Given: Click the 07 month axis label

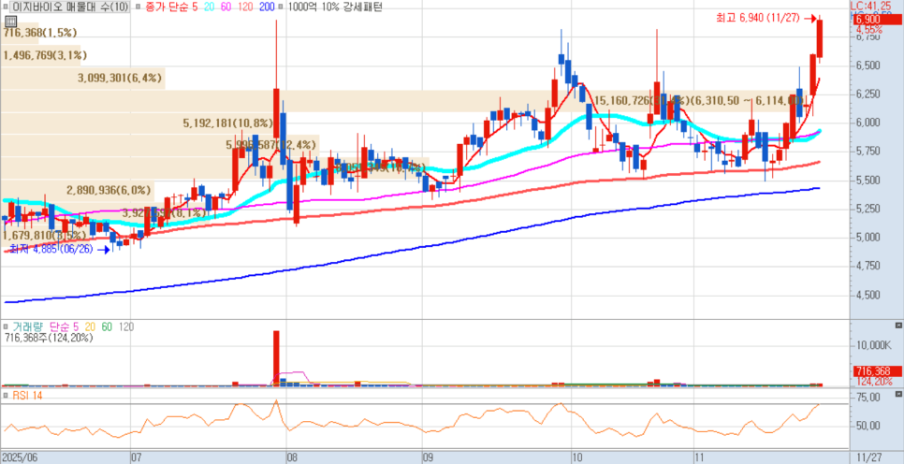Looking at the screenshot, I should point(136,457).
